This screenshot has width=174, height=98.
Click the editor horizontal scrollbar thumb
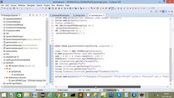pyautogui.click(x=104, y=87)
